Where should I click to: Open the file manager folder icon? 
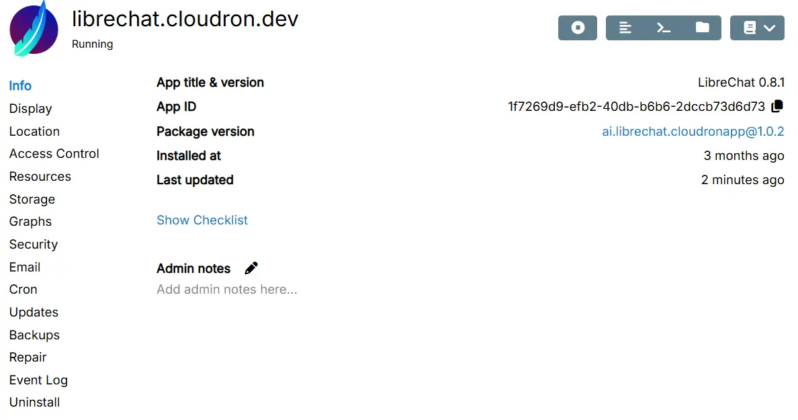tap(702, 28)
